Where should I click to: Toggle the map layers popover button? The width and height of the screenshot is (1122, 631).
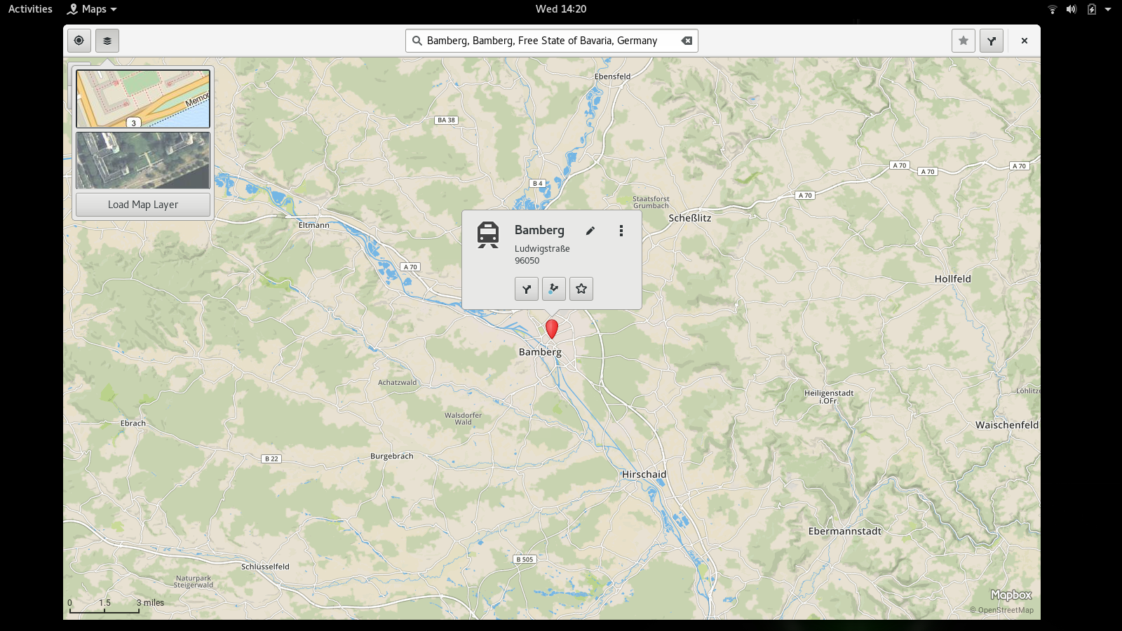point(107,41)
